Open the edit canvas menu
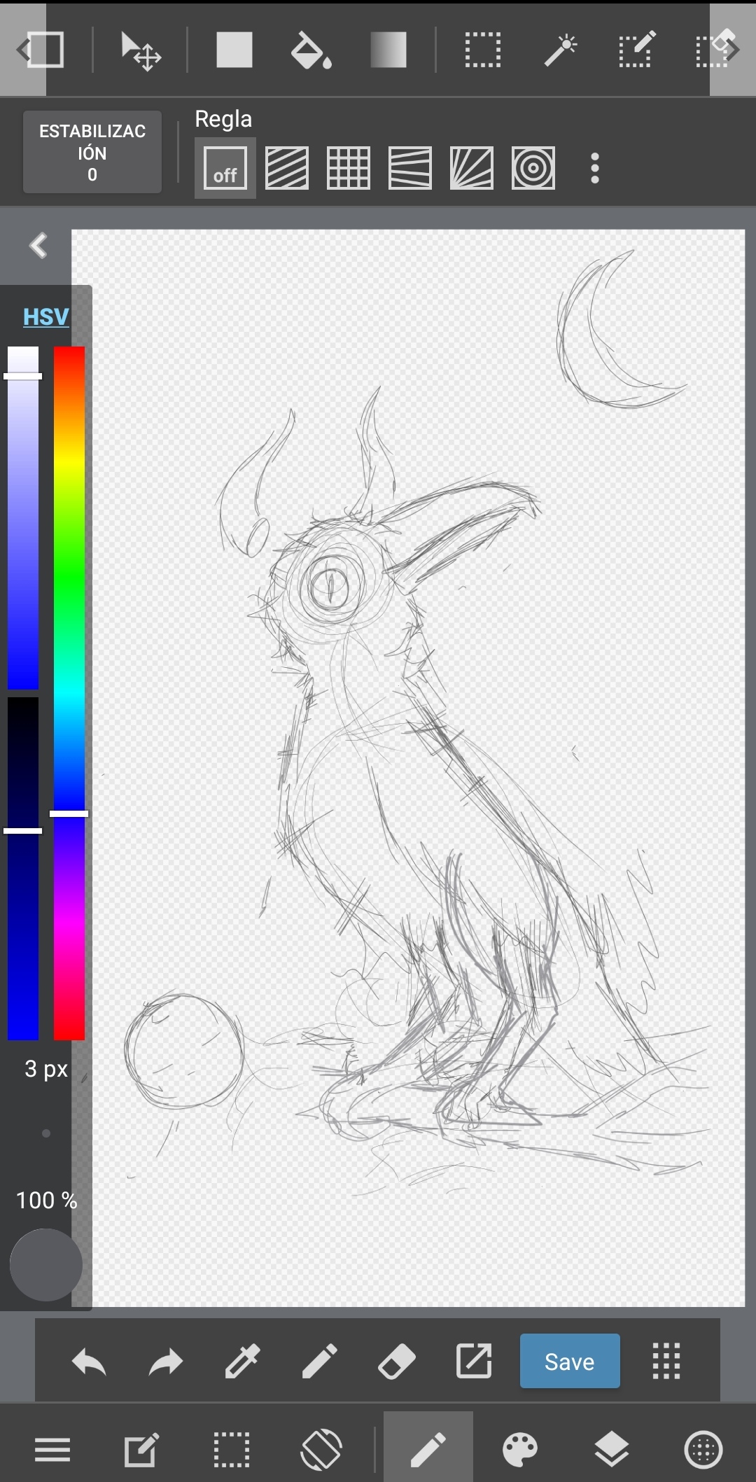 [x=141, y=1450]
